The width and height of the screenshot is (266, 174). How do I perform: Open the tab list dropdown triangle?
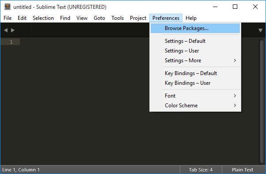(x=260, y=30)
